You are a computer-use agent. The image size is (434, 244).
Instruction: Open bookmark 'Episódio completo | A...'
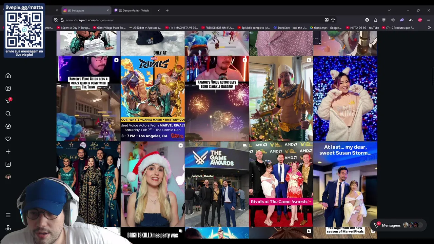[x=254, y=28]
